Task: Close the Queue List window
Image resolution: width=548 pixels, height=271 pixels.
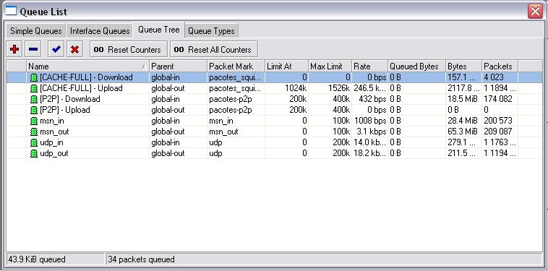Action: pyautogui.click(x=535, y=11)
